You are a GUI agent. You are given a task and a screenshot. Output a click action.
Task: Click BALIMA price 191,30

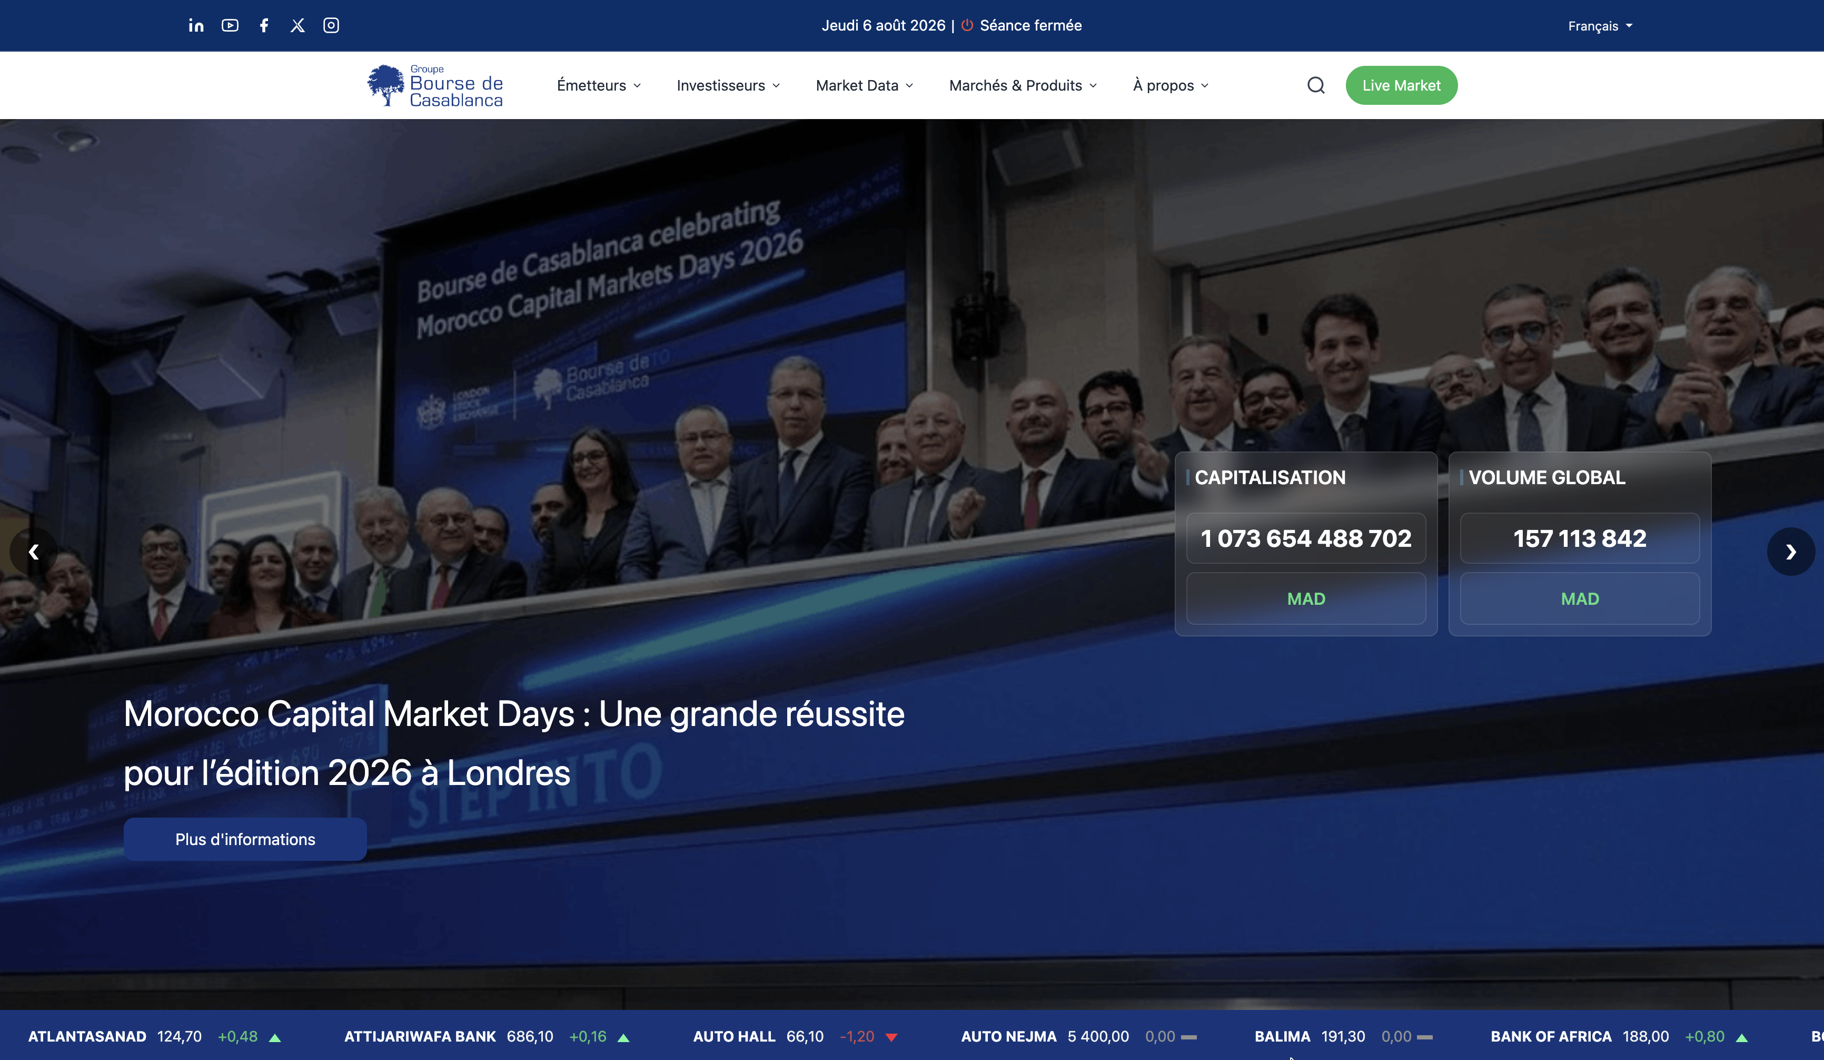pos(1343,1037)
